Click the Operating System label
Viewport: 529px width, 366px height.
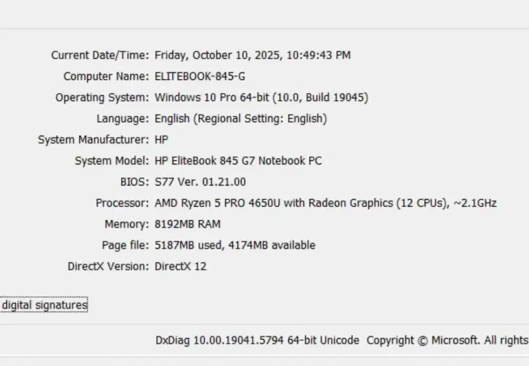tap(102, 97)
